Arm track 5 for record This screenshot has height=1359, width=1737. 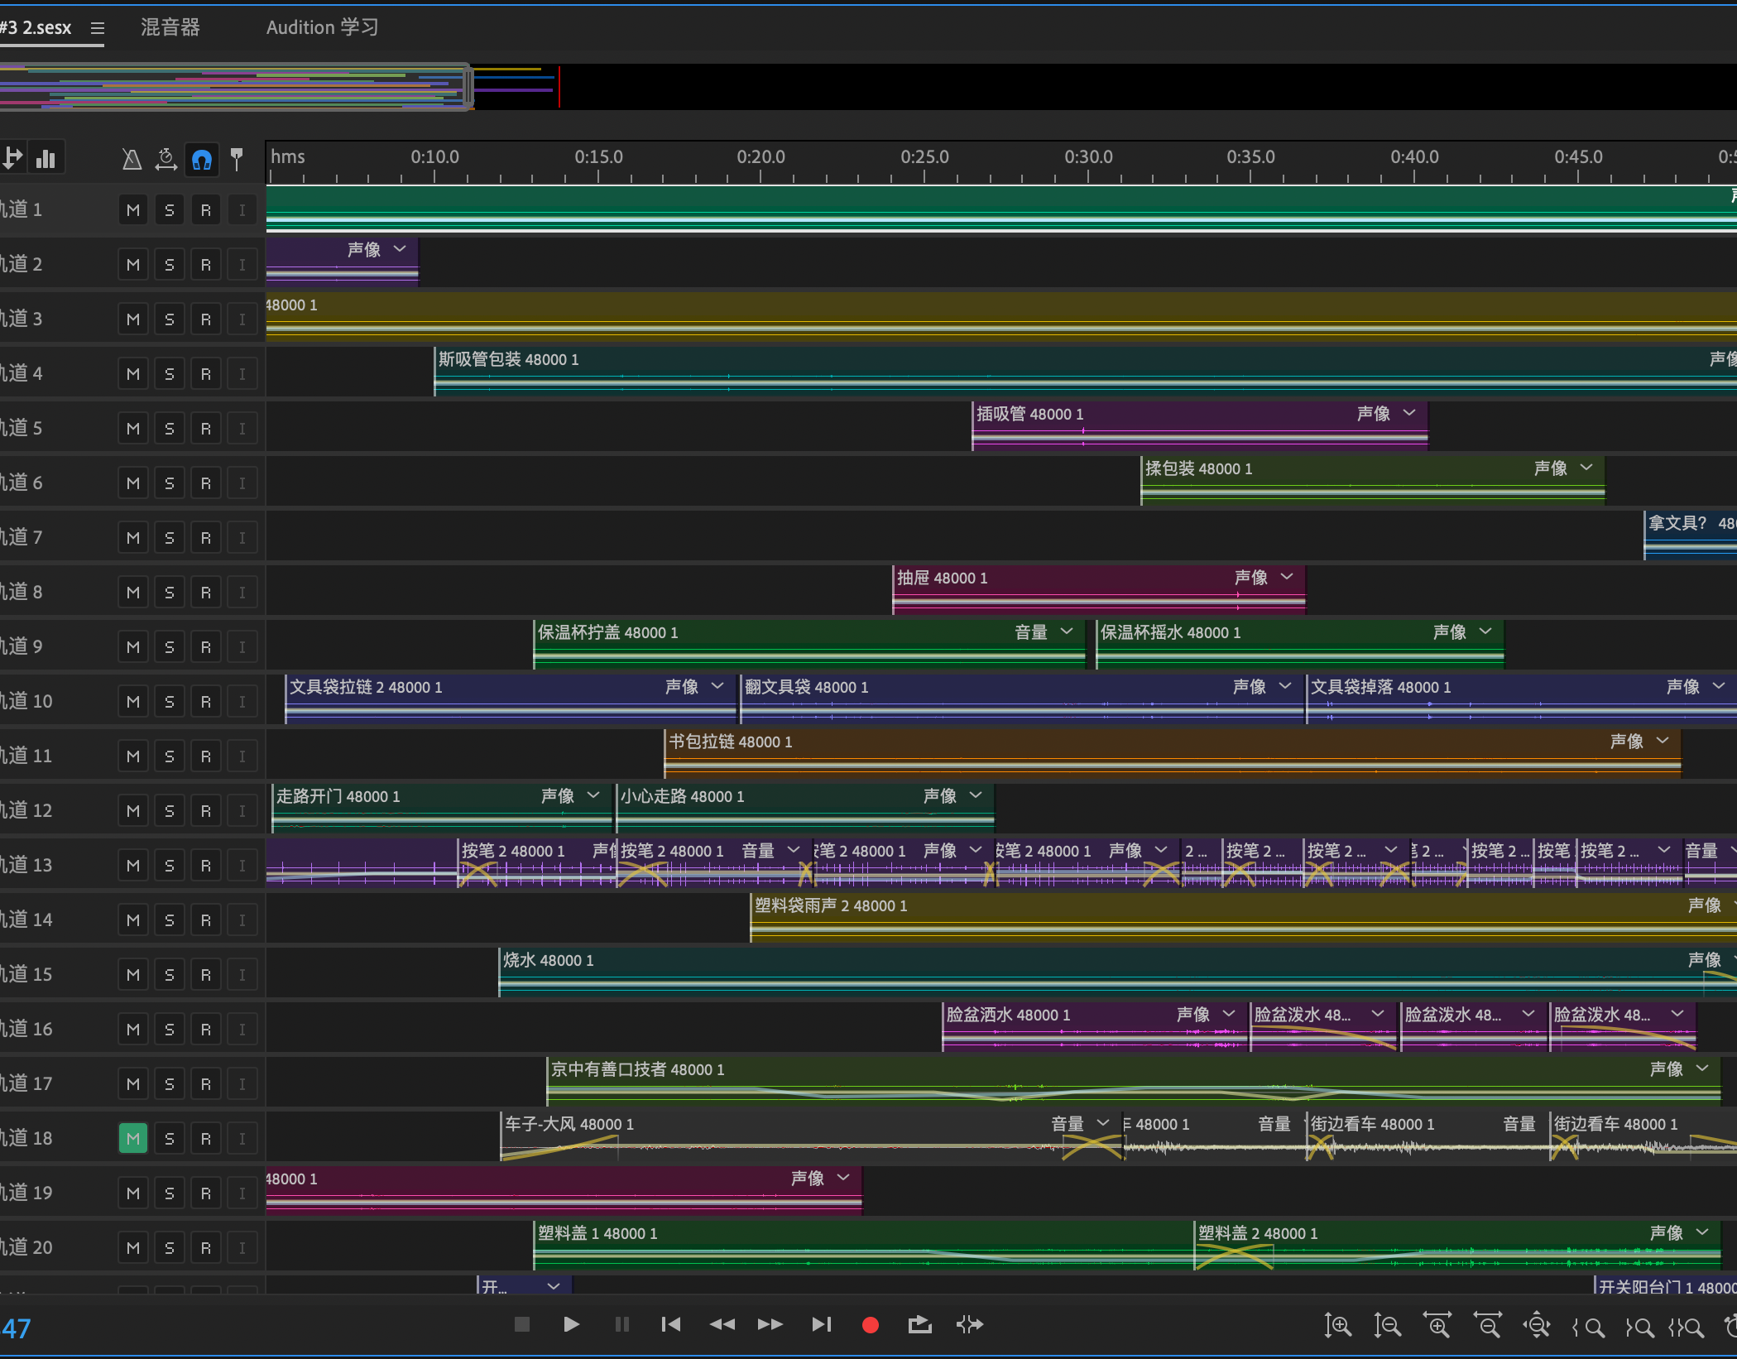pos(205,428)
